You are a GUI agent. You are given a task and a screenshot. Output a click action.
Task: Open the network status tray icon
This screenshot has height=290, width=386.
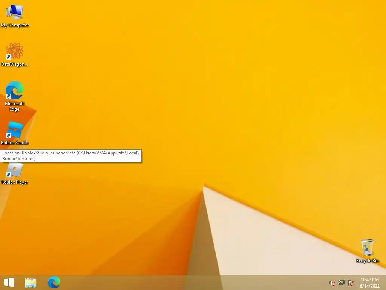click(342, 283)
